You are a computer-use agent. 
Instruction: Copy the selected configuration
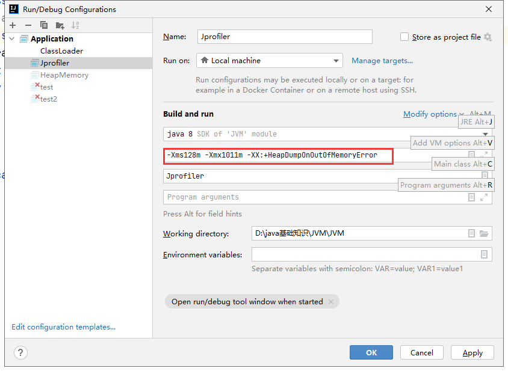point(43,25)
